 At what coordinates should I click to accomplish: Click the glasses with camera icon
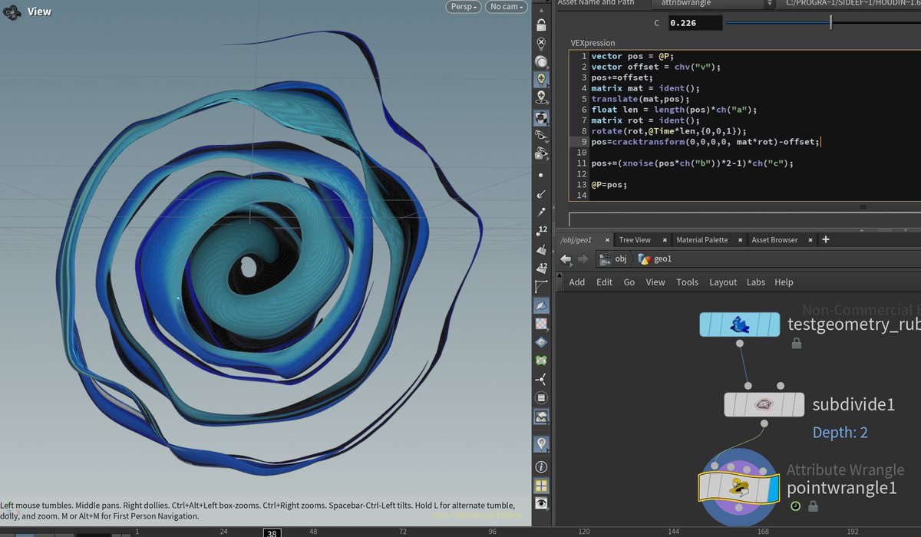542,153
